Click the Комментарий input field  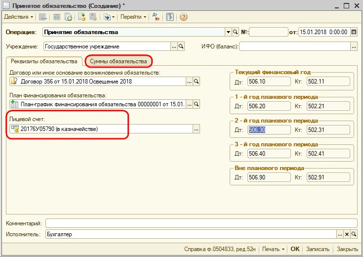[202, 223]
